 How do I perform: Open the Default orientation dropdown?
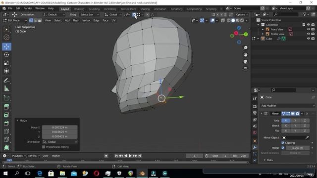[x=54, y=14]
